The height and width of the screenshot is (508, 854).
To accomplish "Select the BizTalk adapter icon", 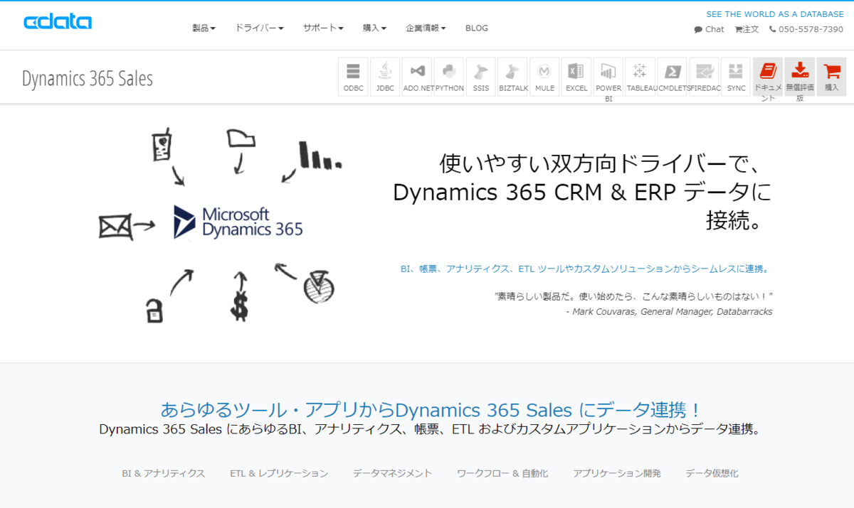I will pos(512,77).
